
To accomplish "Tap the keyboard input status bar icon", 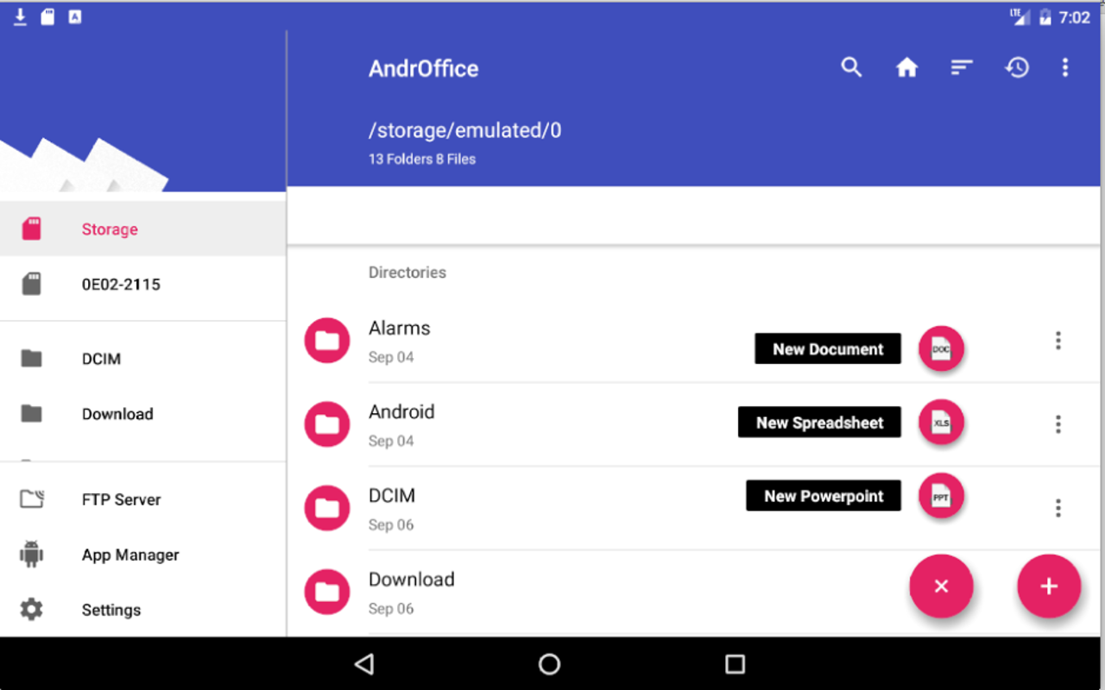I will tap(75, 16).
